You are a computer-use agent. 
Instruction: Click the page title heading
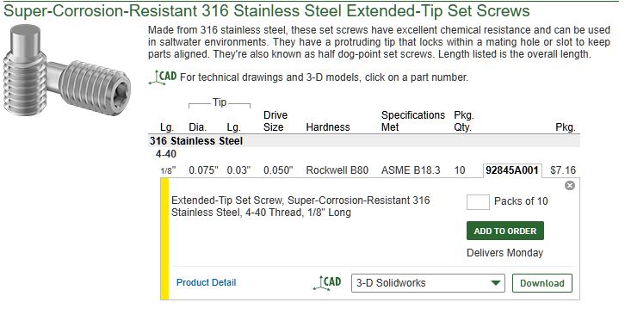tap(267, 10)
